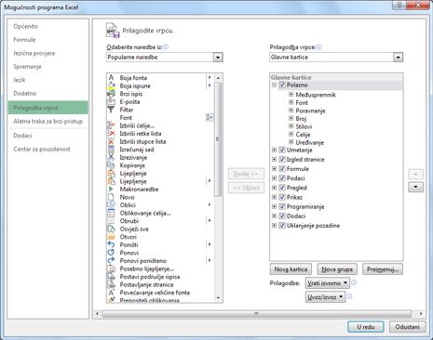Click the Obrubi borders icon
This screenshot has height=340, width=433.
click(111, 221)
